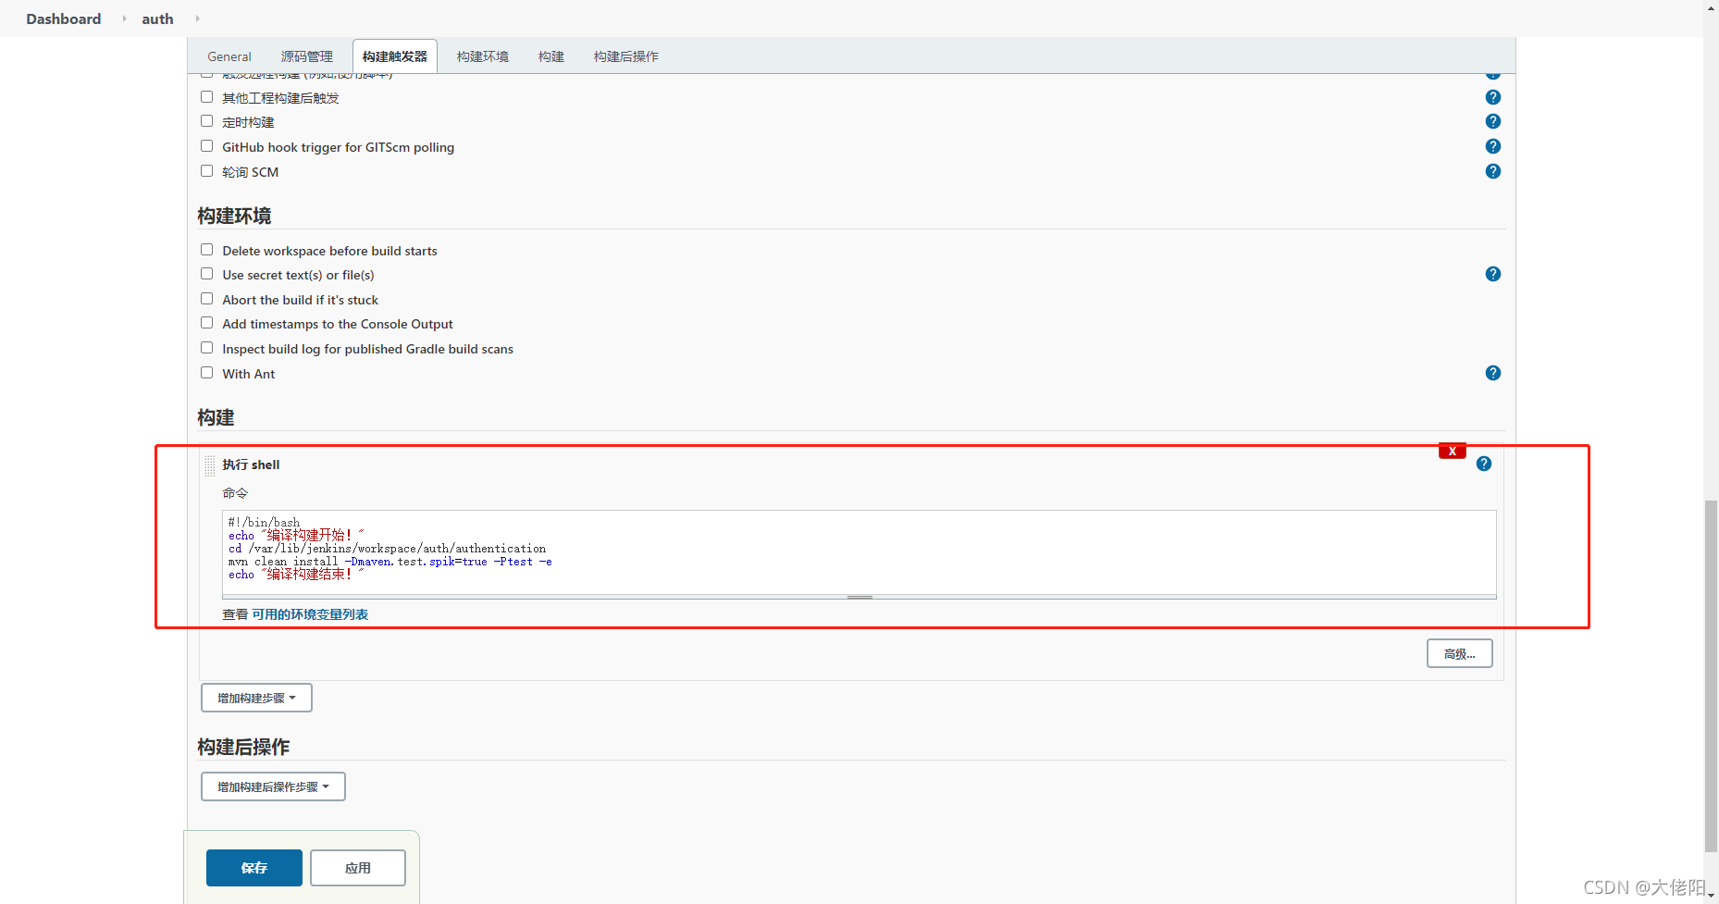The height and width of the screenshot is (904, 1719).
Task: Grab the command textarea resize handle
Action: [859, 597]
